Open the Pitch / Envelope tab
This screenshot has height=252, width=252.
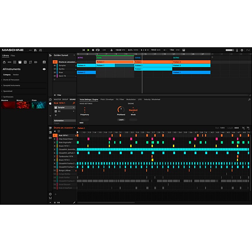(x=107, y=99)
